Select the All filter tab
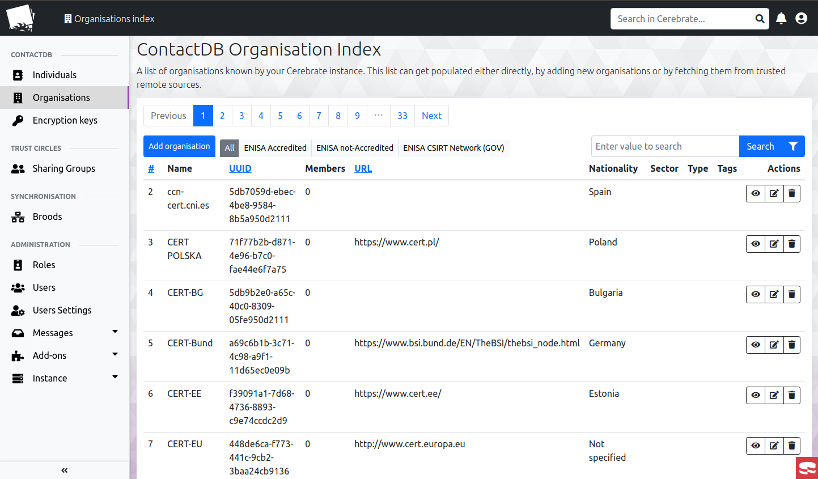The image size is (818, 479). [x=230, y=148]
